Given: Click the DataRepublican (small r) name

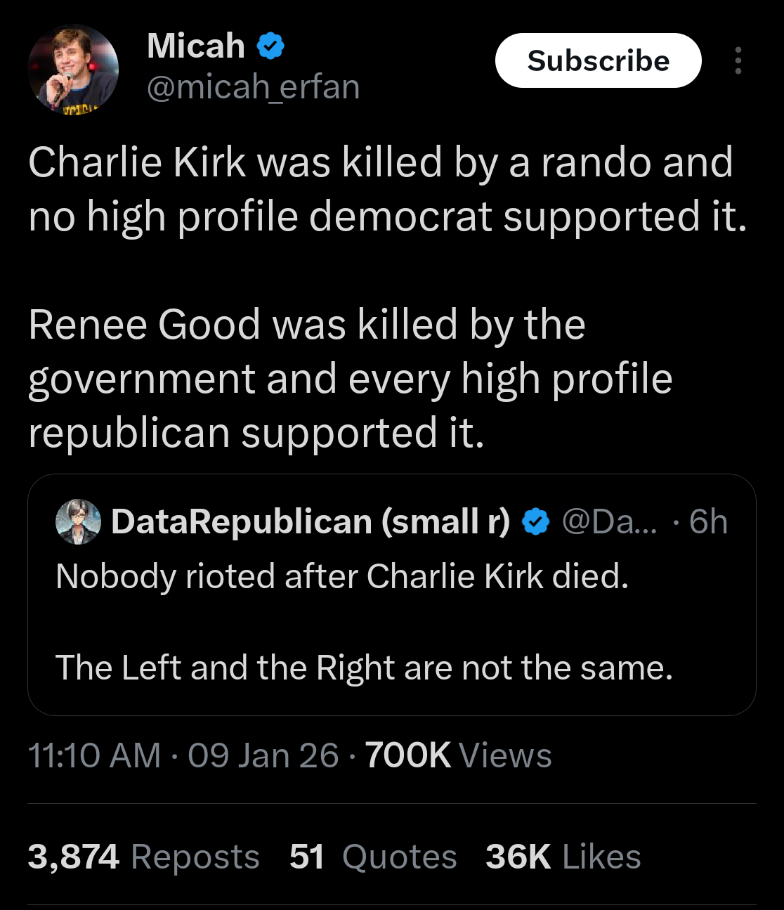Looking at the screenshot, I should click(x=310, y=521).
